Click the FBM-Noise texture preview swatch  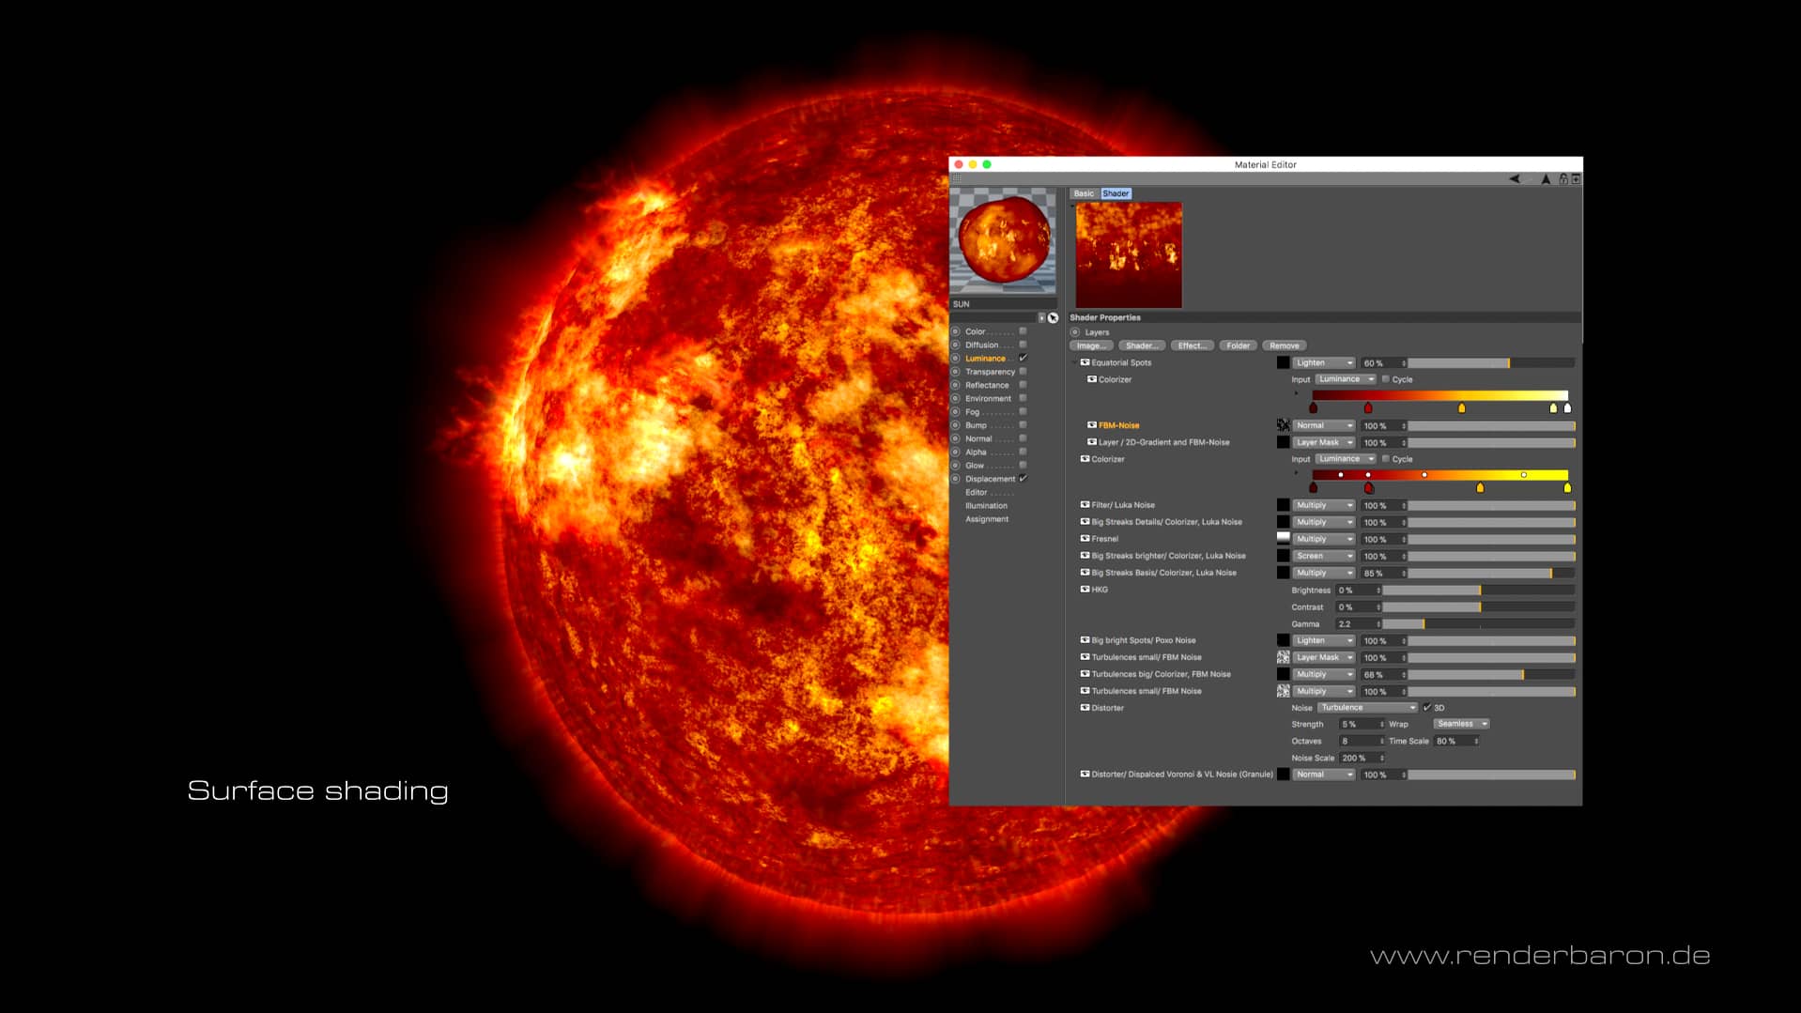[x=1283, y=425]
